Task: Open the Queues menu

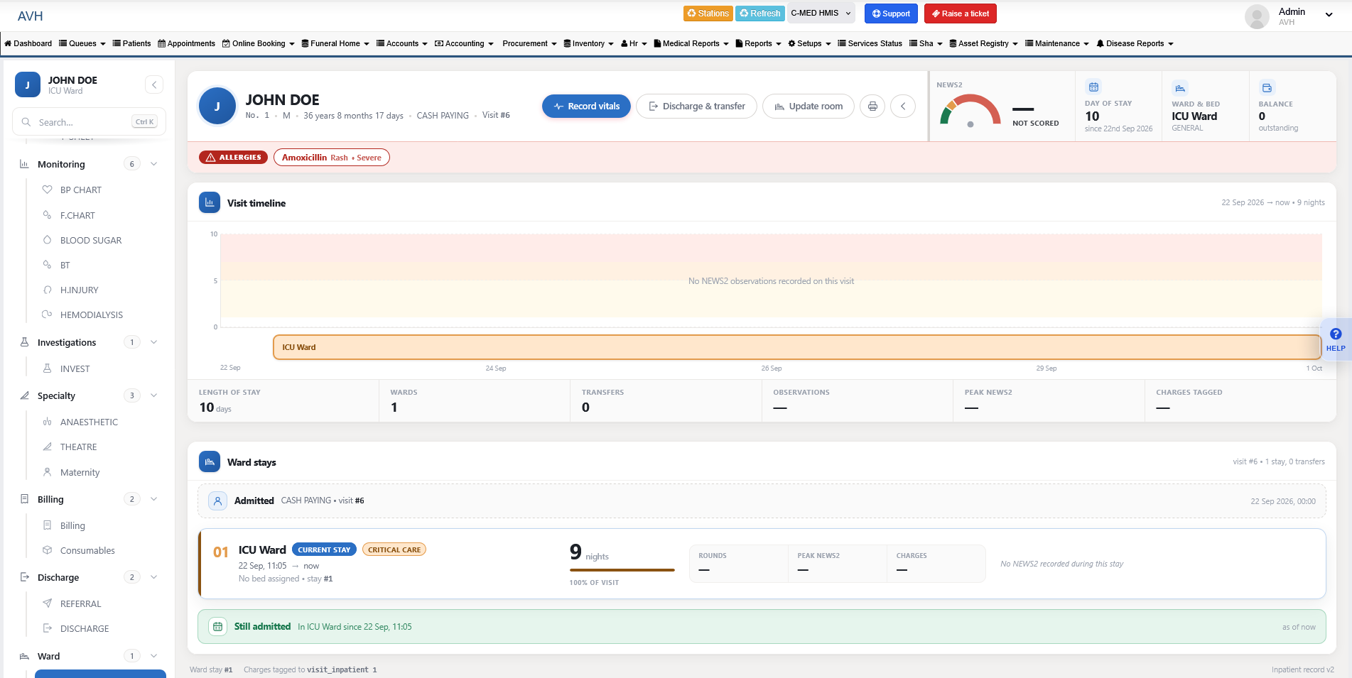Action: pos(82,43)
